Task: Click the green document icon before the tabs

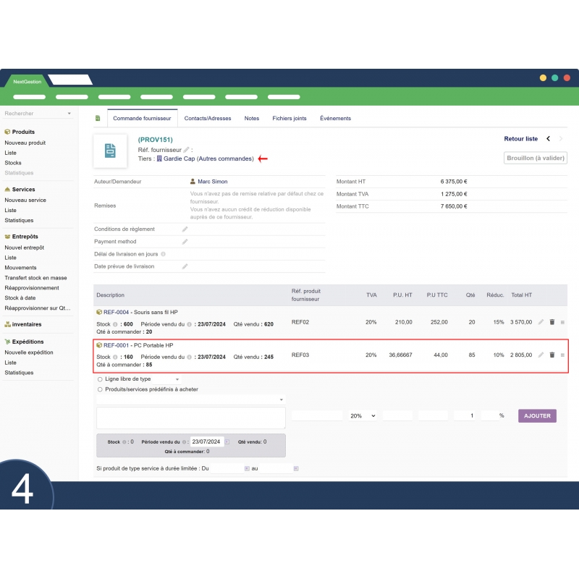Action: coord(98,118)
